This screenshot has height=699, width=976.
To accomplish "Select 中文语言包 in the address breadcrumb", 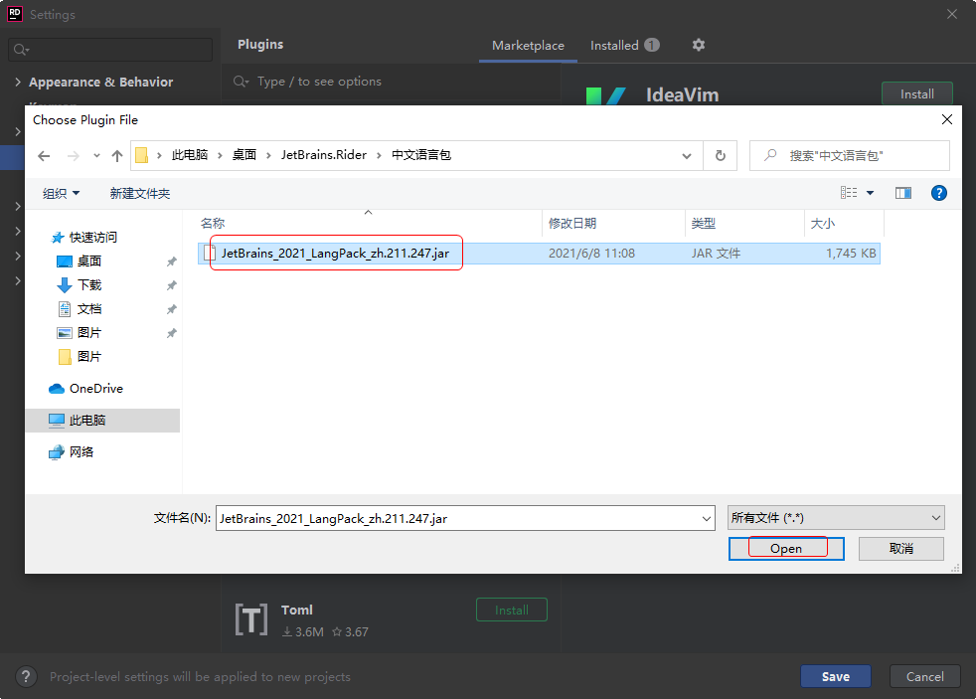I will (x=420, y=155).
